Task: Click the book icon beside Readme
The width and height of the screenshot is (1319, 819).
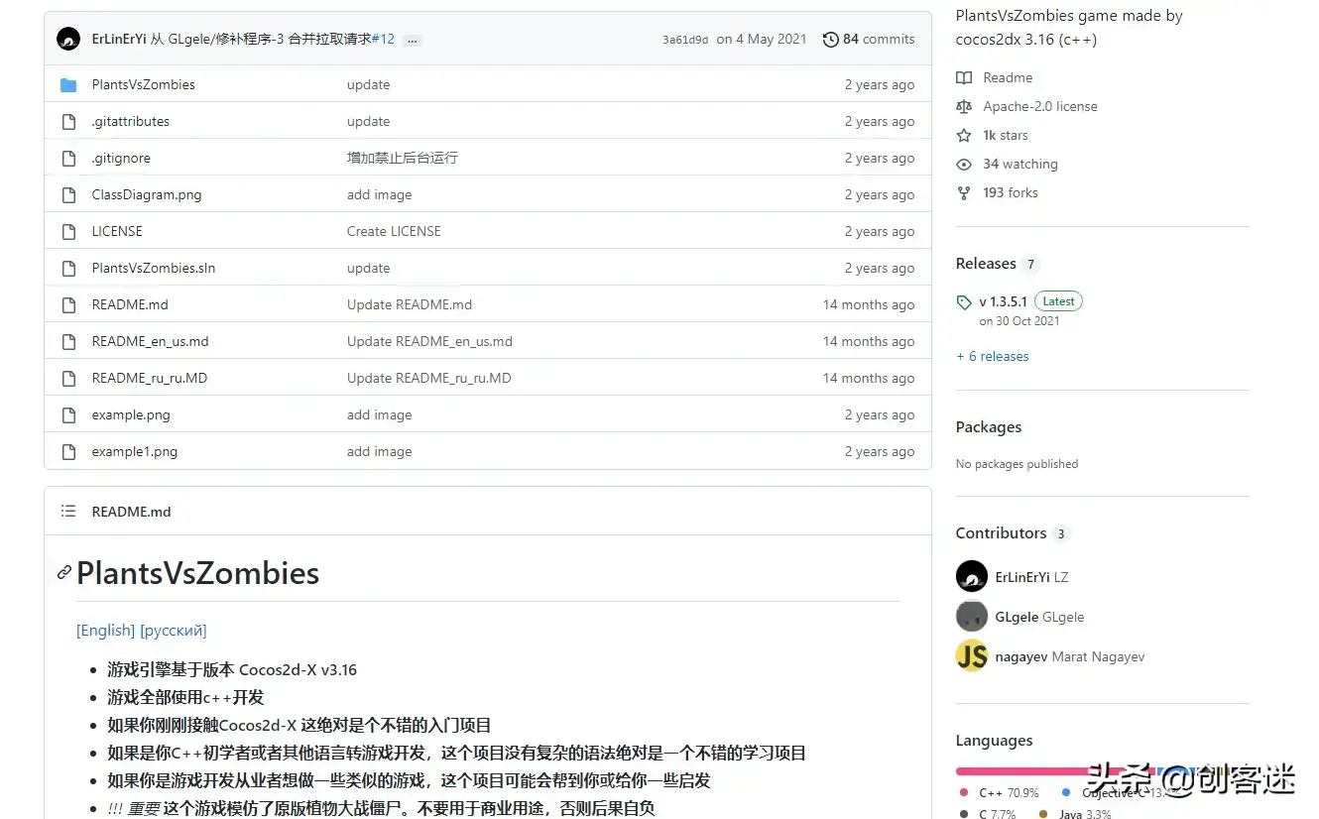Action: [x=963, y=77]
